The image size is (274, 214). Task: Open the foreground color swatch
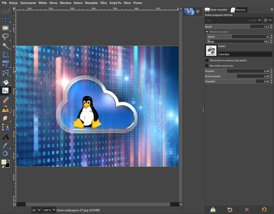[x=4, y=162]
